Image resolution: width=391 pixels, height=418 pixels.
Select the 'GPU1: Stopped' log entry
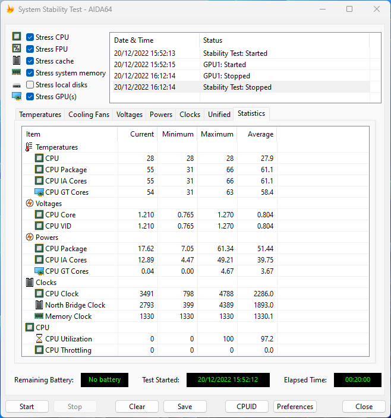(x=241, y=76)
